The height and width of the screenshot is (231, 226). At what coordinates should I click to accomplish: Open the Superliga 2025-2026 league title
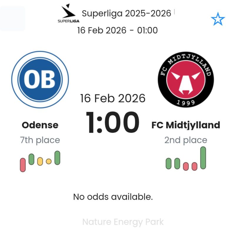[126, 13]
